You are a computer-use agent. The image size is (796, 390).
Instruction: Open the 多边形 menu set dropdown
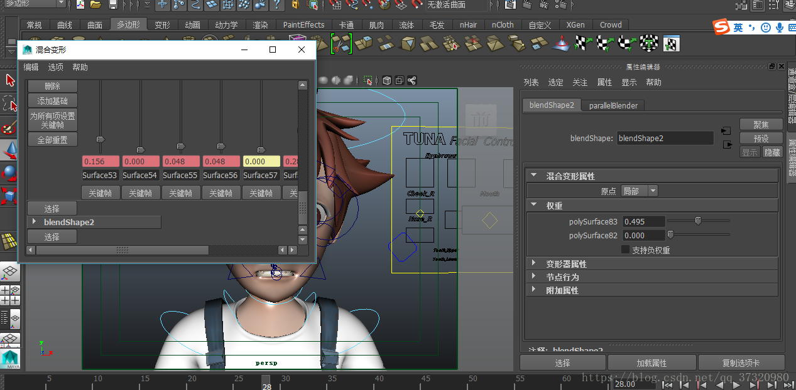[35, 4]
